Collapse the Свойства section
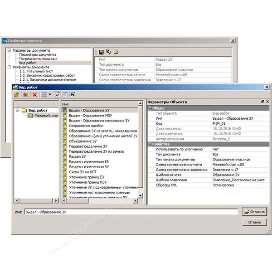Viewport: 272px width, 272px height. [150, 144]
